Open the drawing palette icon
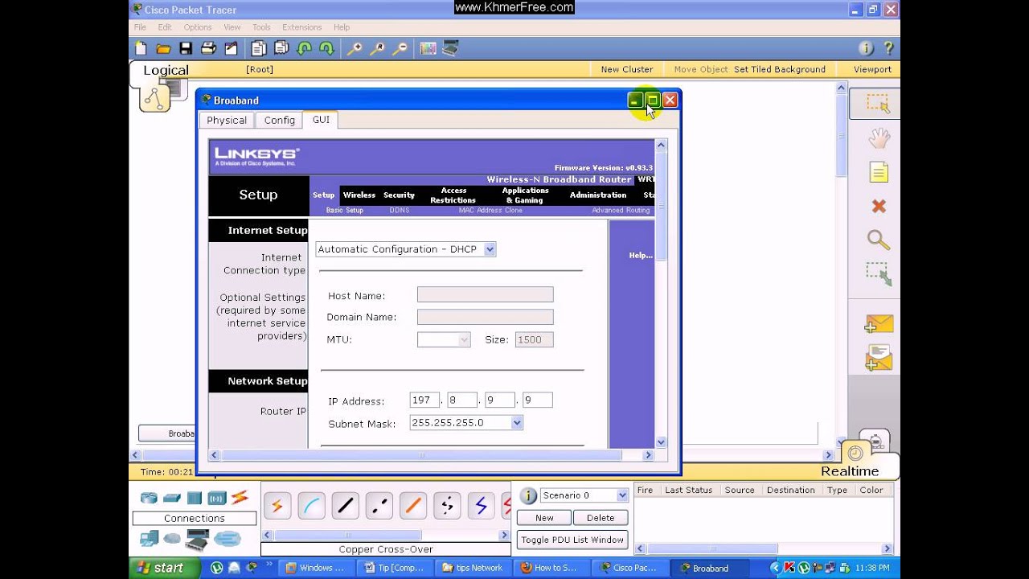Screen dimensions: 1029x579 tap(428, 48)
